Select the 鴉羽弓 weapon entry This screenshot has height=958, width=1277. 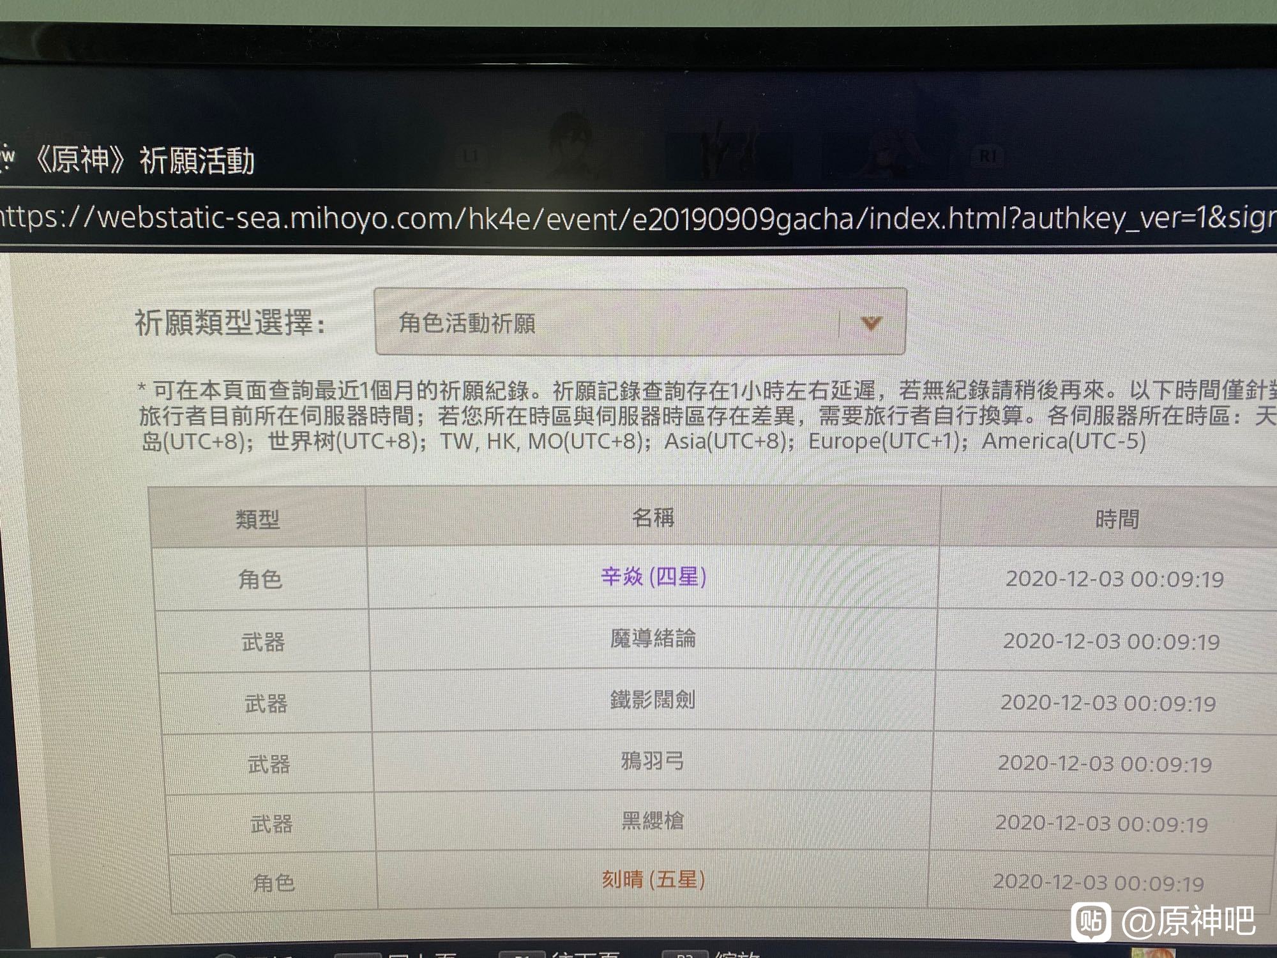pos(653,761)
